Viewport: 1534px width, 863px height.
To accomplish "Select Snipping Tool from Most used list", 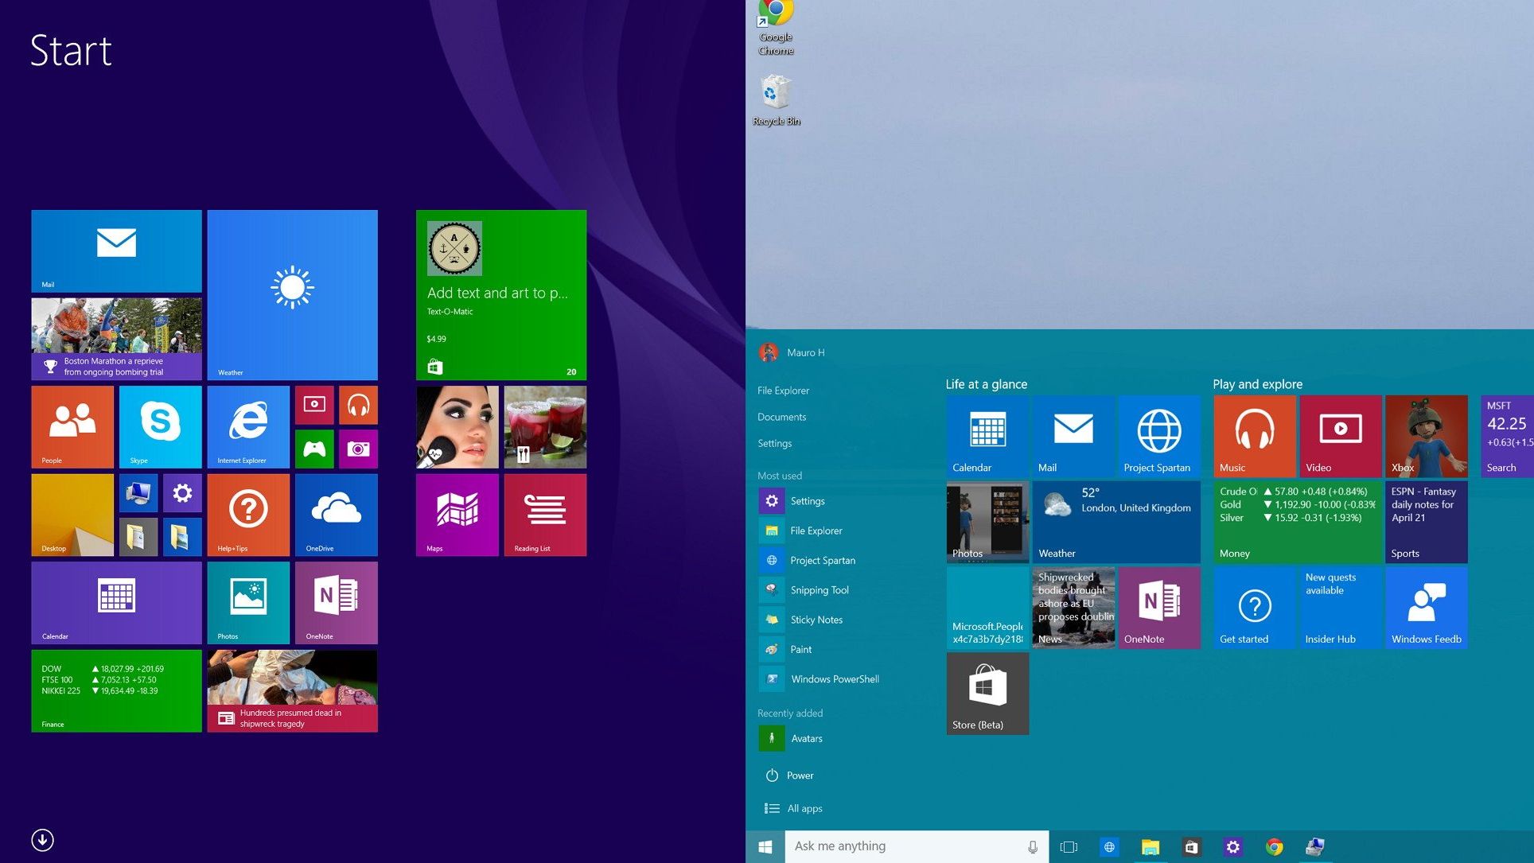I will [x=805, y=590].
